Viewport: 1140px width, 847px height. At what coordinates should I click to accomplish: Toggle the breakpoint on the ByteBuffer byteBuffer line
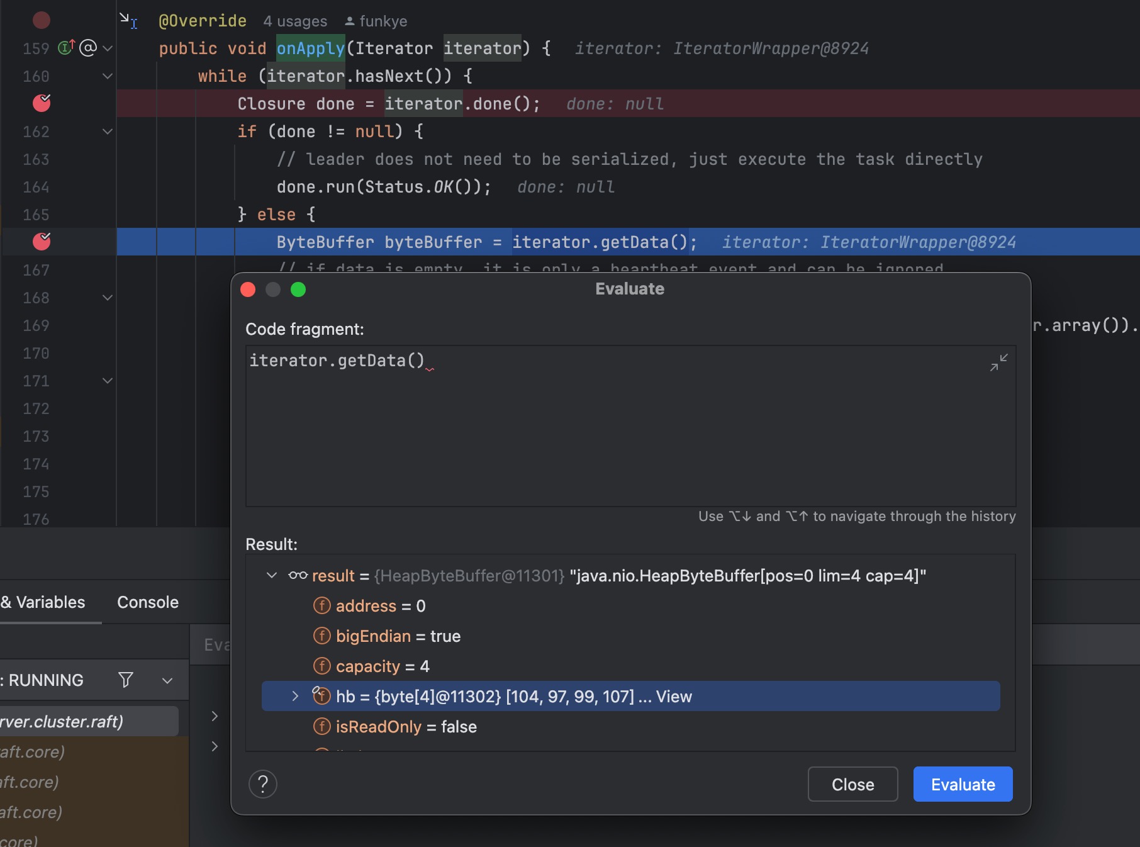(x=42, y=242)
